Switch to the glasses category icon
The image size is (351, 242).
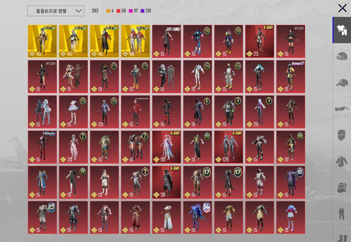click(342, 109)
